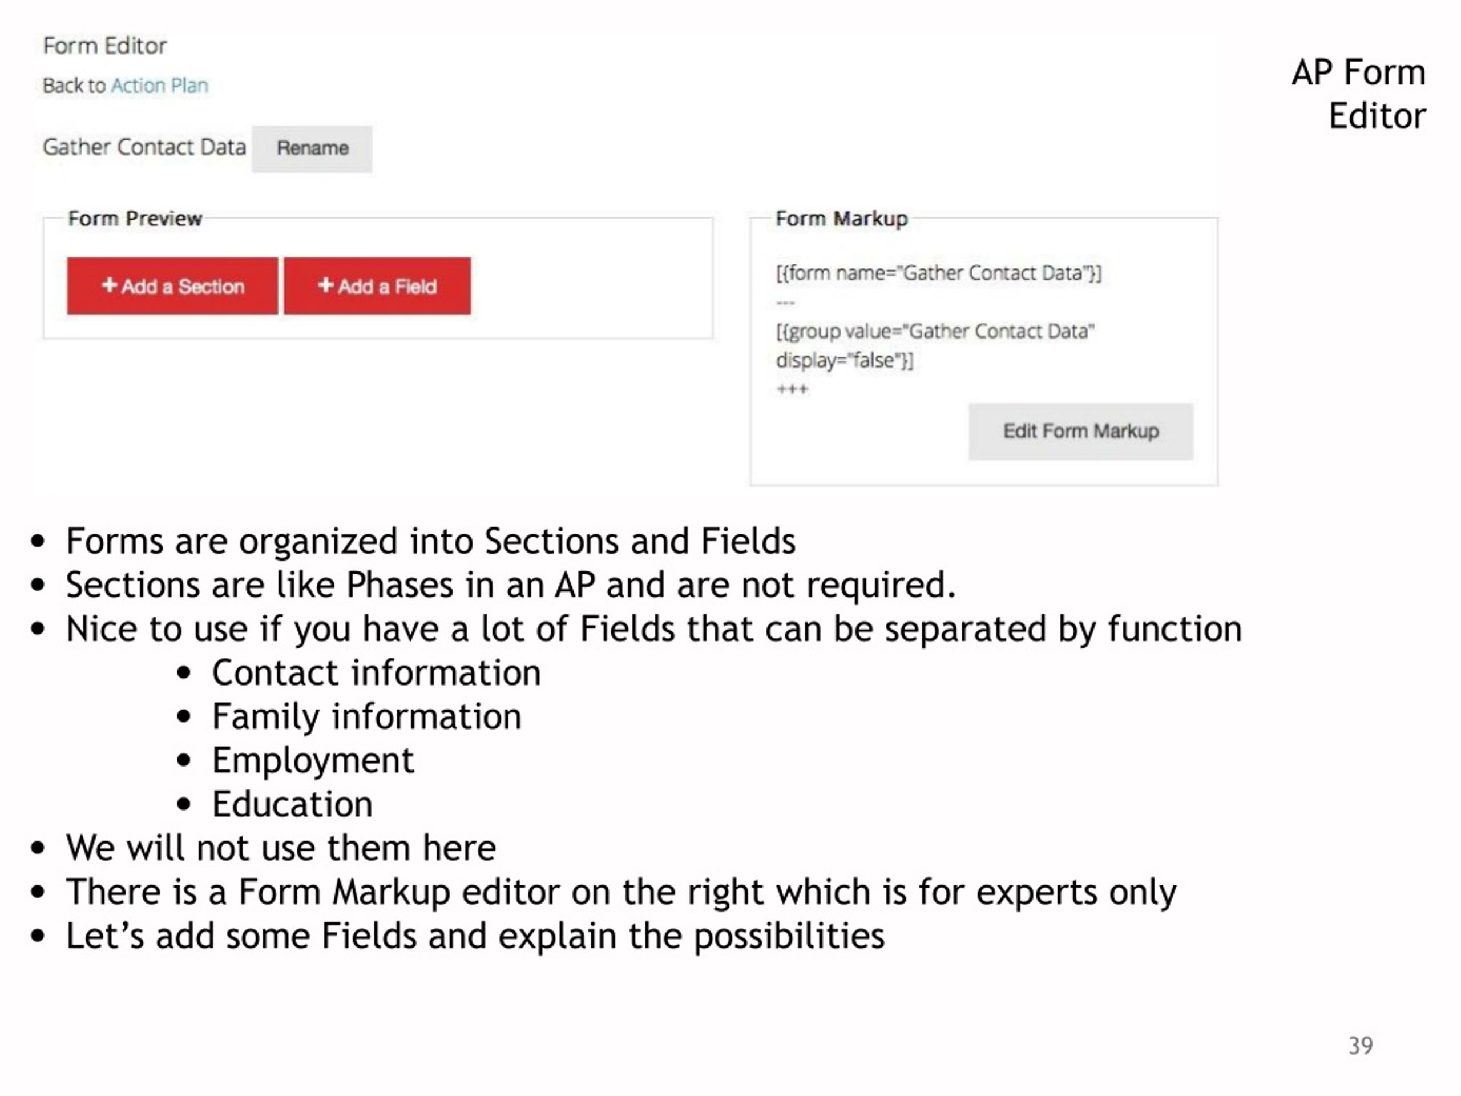The image size is (1461, 1096).
Task: Click the plus icon on Add a Section
Action: pyautogui.click(x=110, y=285)
